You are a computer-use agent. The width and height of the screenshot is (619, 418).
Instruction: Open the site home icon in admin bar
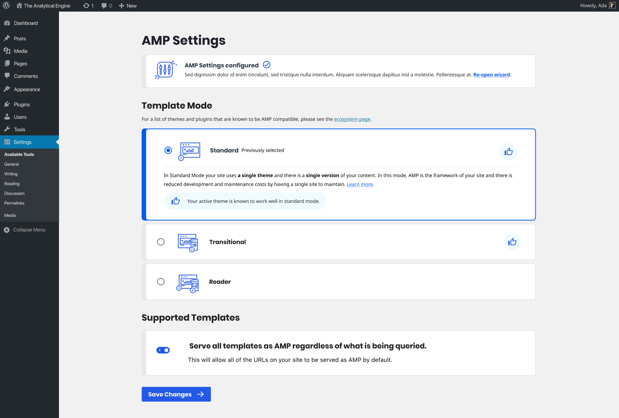(x=19, y=6)
